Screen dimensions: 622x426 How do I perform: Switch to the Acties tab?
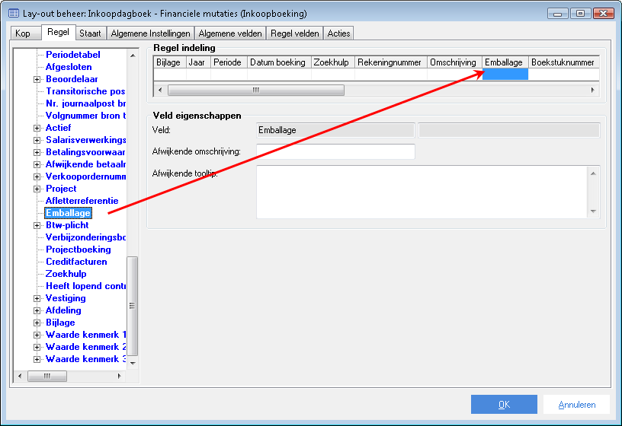click(338, 33)
